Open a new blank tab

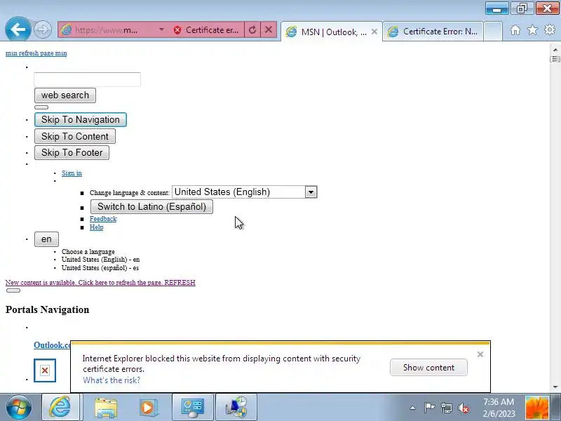493,32
